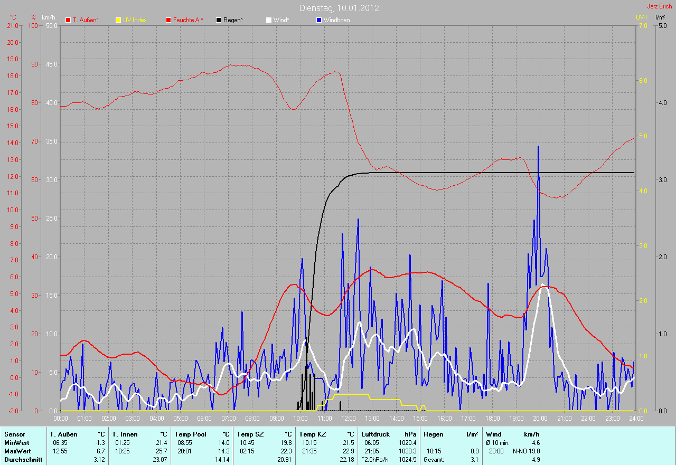Select the '06:00' label on the time axis
The height and width of the screenshot is (465, 676).
tap(204, 419)
